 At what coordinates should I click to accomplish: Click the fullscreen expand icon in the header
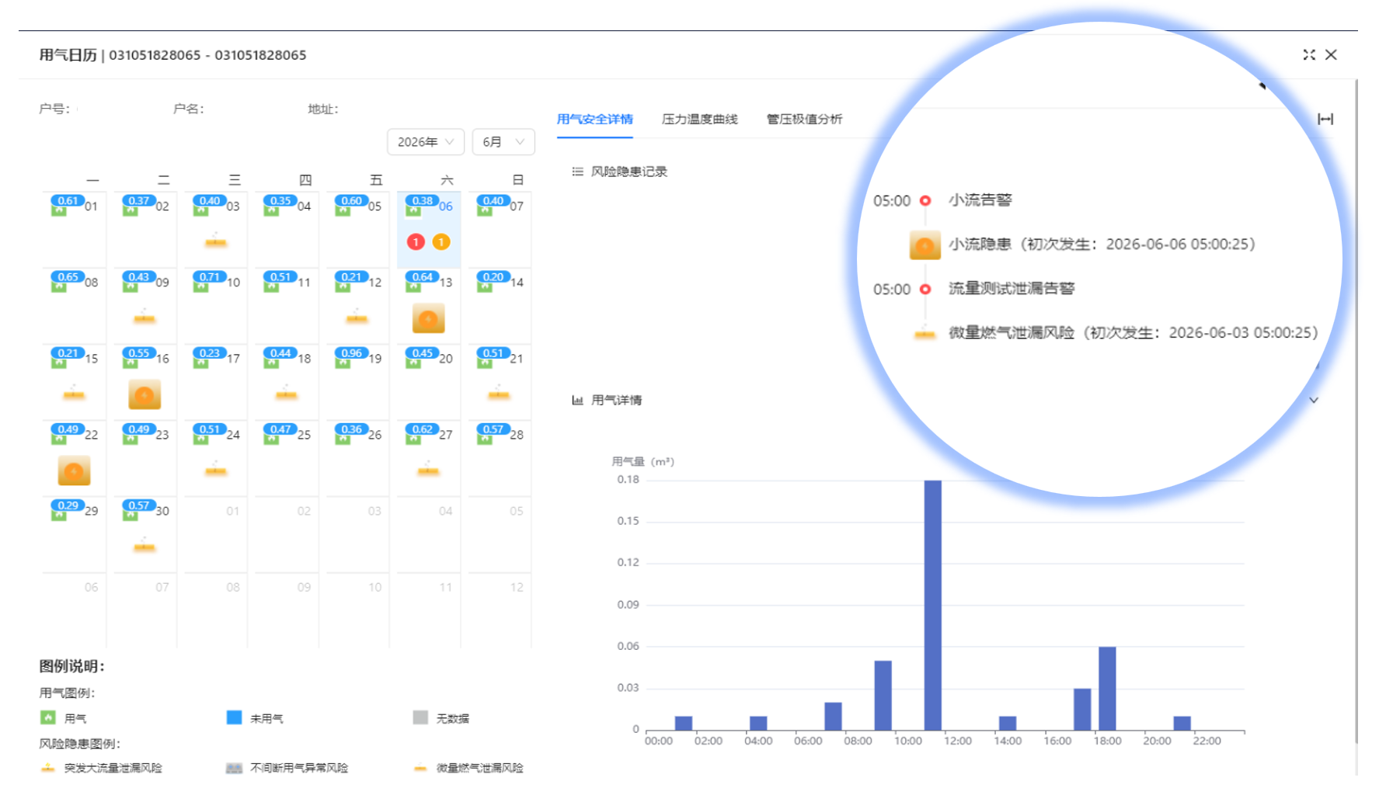(1309, 54)
